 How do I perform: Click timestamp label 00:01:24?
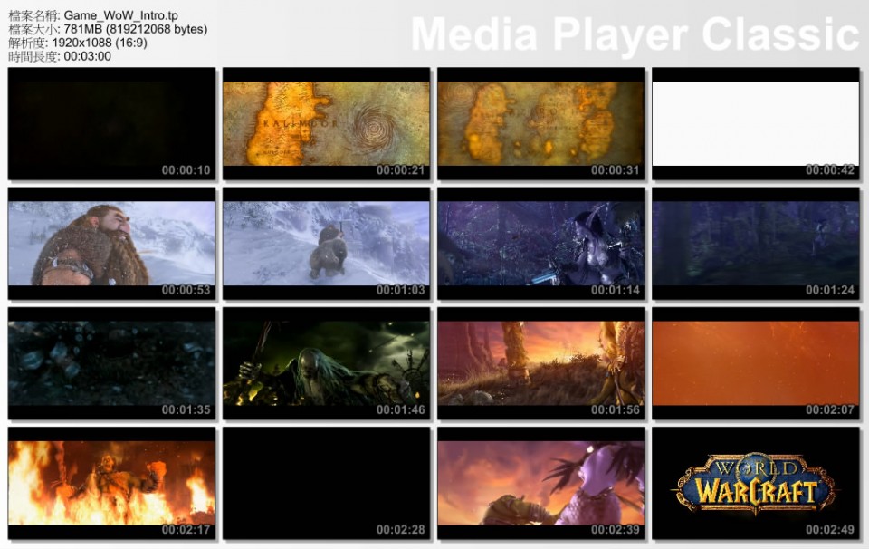[x=830, y=290]
